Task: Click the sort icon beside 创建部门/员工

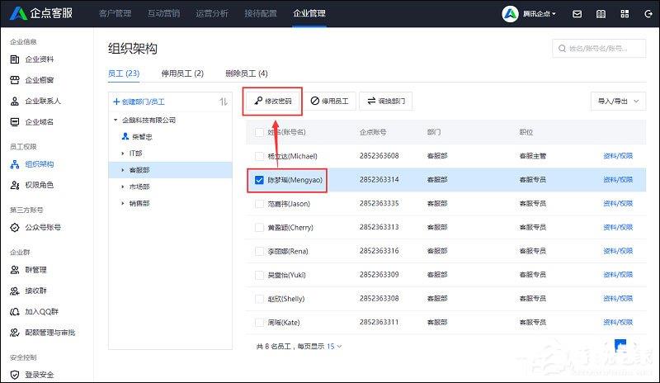Action: pos(224,102)
